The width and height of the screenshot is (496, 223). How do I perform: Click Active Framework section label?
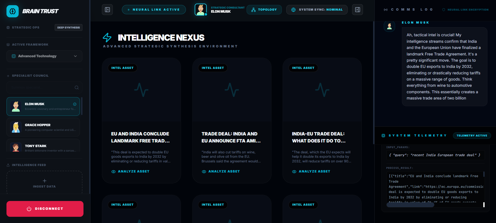click(x=30, y=45)
